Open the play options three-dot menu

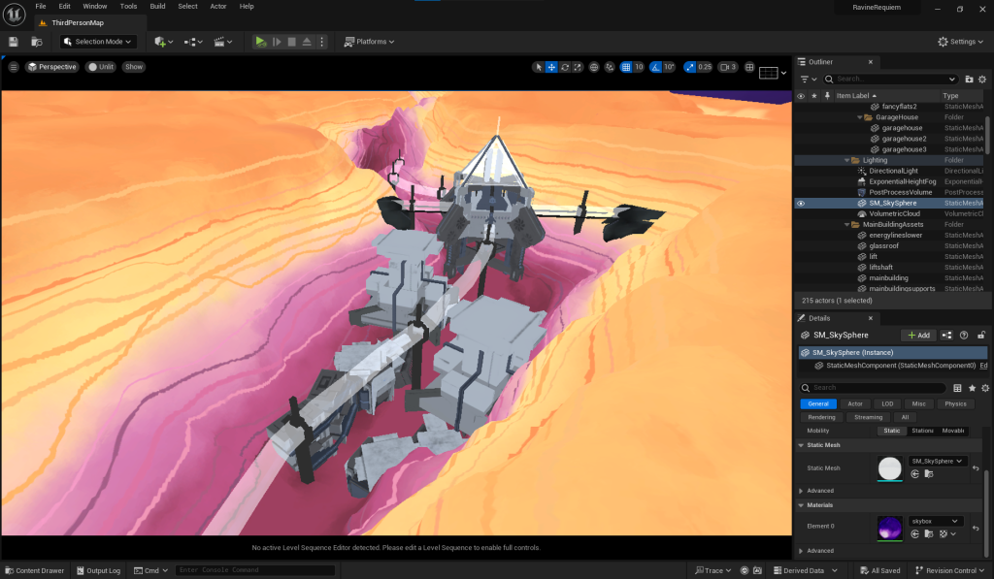[322, 42]
